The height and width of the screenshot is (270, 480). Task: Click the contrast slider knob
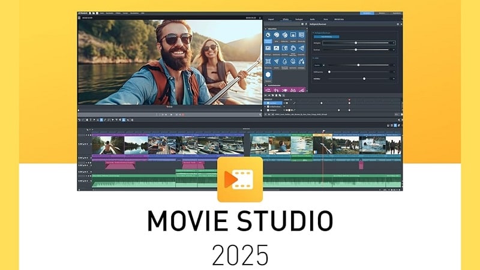point(356,50)
